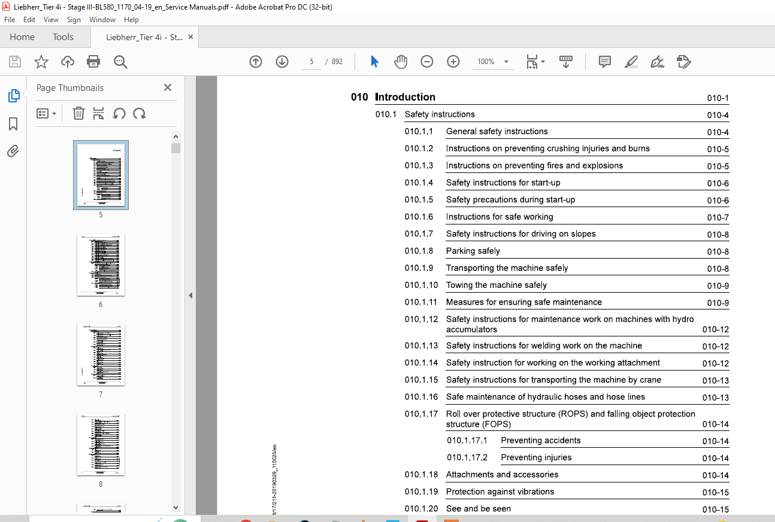
Task: Click the upload to cloud icon
Action: [67, 62]
